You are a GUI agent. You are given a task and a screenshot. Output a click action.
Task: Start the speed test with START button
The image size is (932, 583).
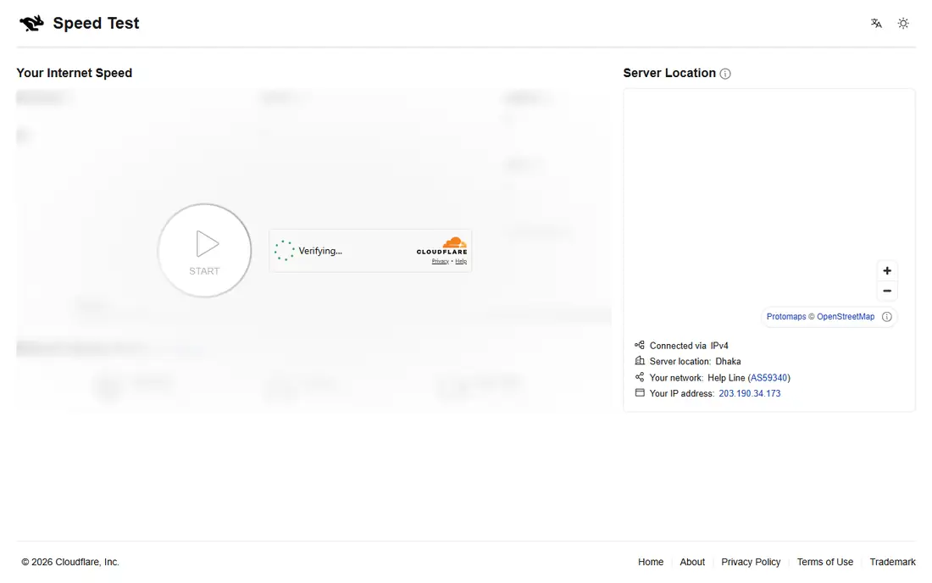[204, 250]
